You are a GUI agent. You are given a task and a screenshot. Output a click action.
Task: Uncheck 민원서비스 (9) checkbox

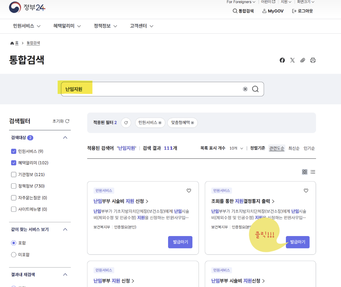[x=14, y=151]
